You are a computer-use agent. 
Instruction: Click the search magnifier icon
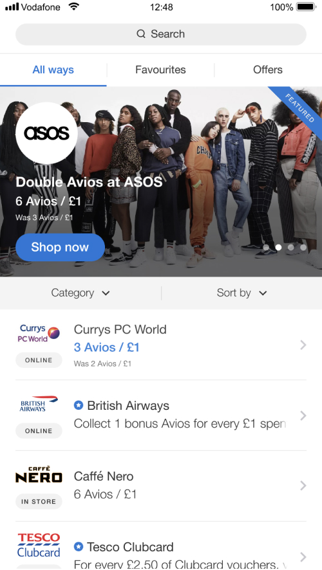pyautogui.click(x=141, y=34)
